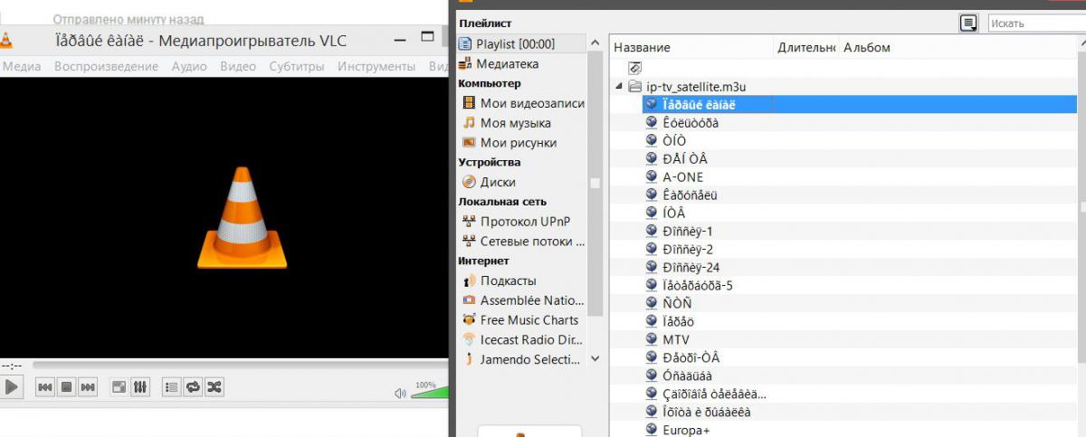Open extended settings equalizer icon
The width and height of the screenshot is (1086, 437).
140,387
